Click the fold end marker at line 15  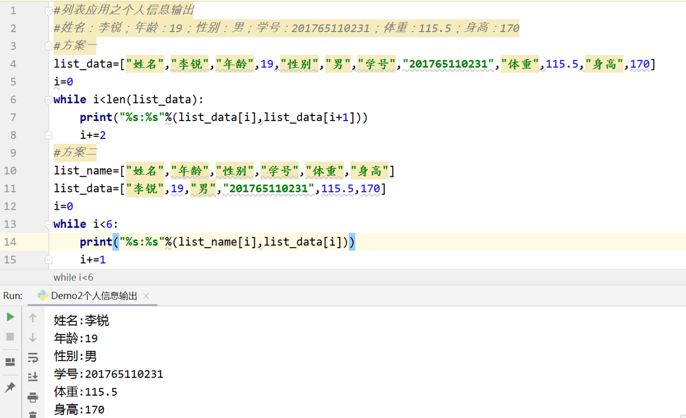click(49, 260)
